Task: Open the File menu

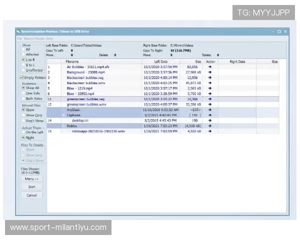Action: pyautogui.click(x=19, y=38)
